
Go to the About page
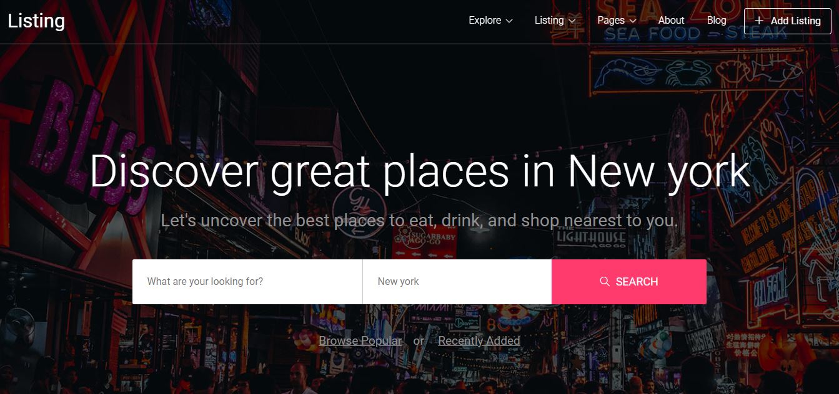(x=671, y=21)
